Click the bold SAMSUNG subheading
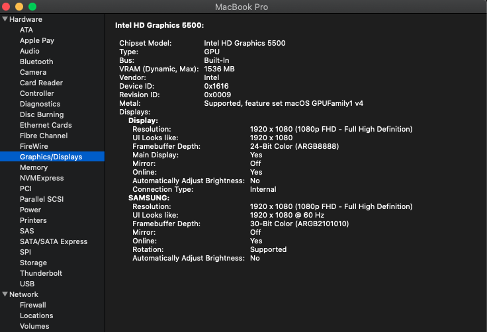 point(149,198)
